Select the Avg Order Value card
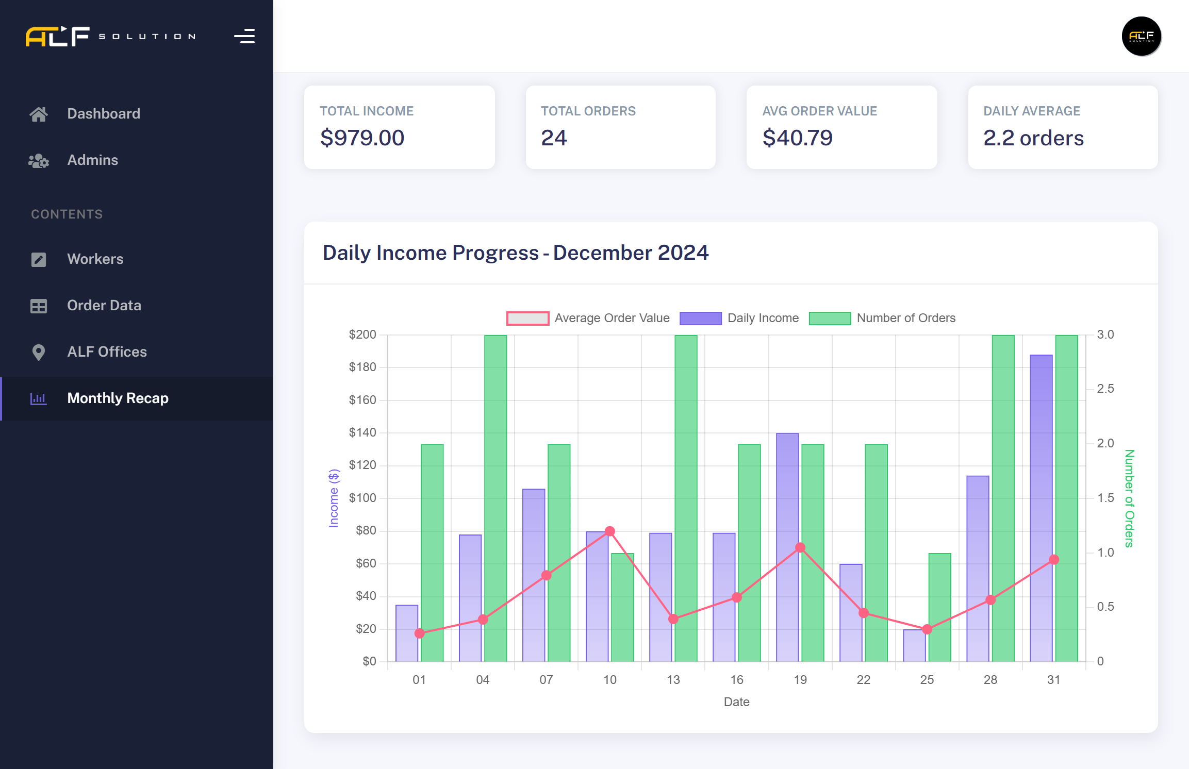 tap(841, 127)
